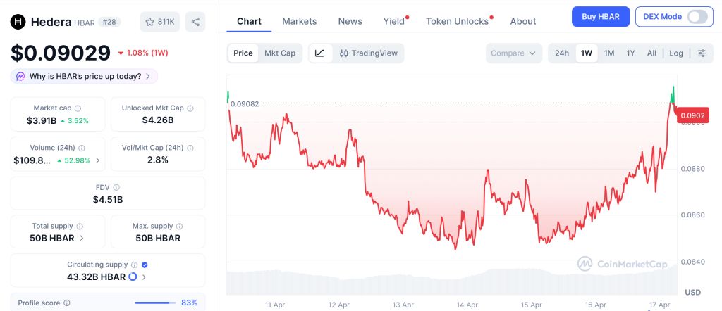Add Hedera to watchlist via star button
The image size is (722, 311).
click(x=160, y=22)
